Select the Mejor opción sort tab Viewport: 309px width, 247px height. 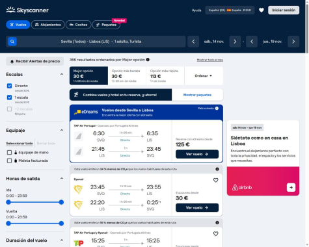pyautogui.click(x=88, y=76)
